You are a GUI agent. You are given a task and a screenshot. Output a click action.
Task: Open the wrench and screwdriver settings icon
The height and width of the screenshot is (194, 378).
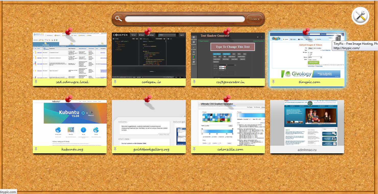pos(360,16)
